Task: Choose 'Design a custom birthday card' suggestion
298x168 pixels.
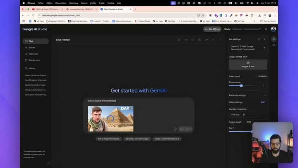Action: (167, 139)
